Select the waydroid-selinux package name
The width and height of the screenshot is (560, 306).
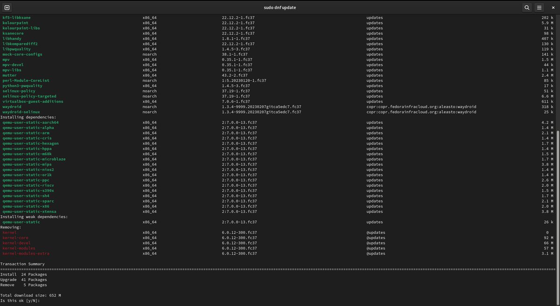coord(21,112)
